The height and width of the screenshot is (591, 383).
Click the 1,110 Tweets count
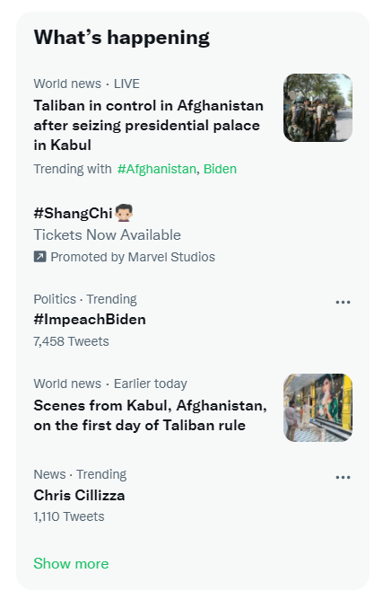pos(69,516)
